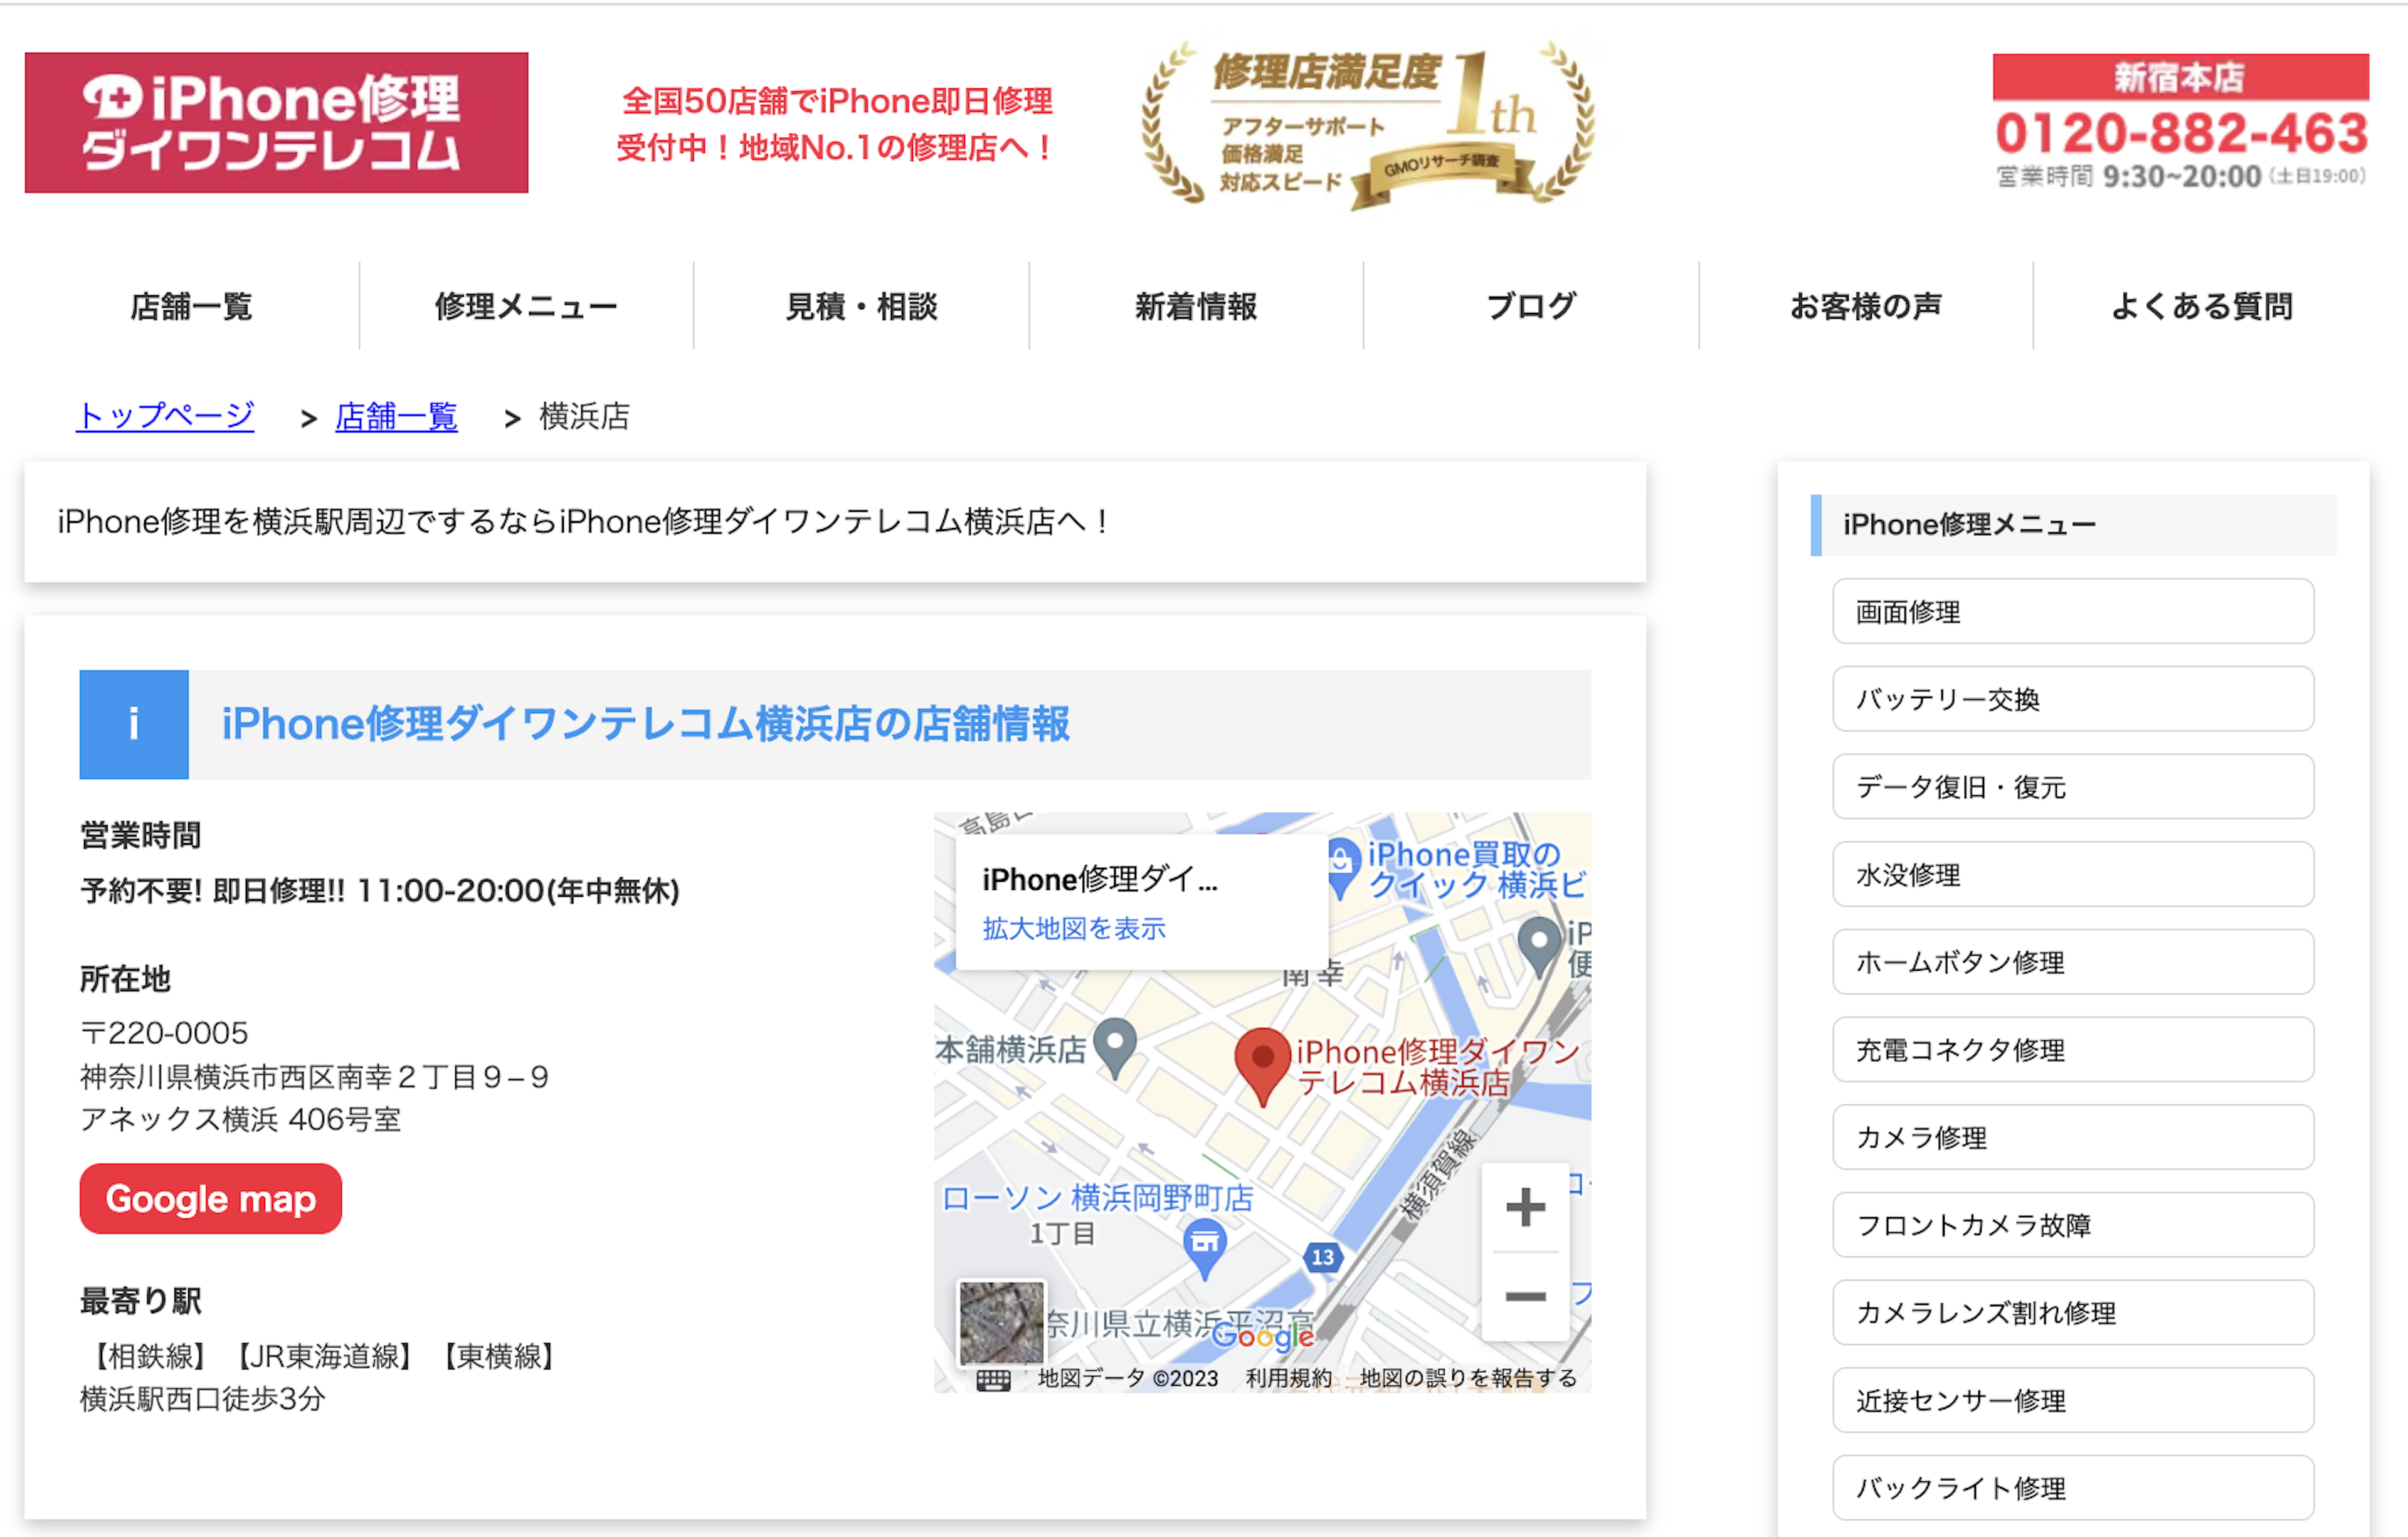Zoom in on the map with plus button
This screenshot has height=1537, width=2408.
point(1525,1207)
